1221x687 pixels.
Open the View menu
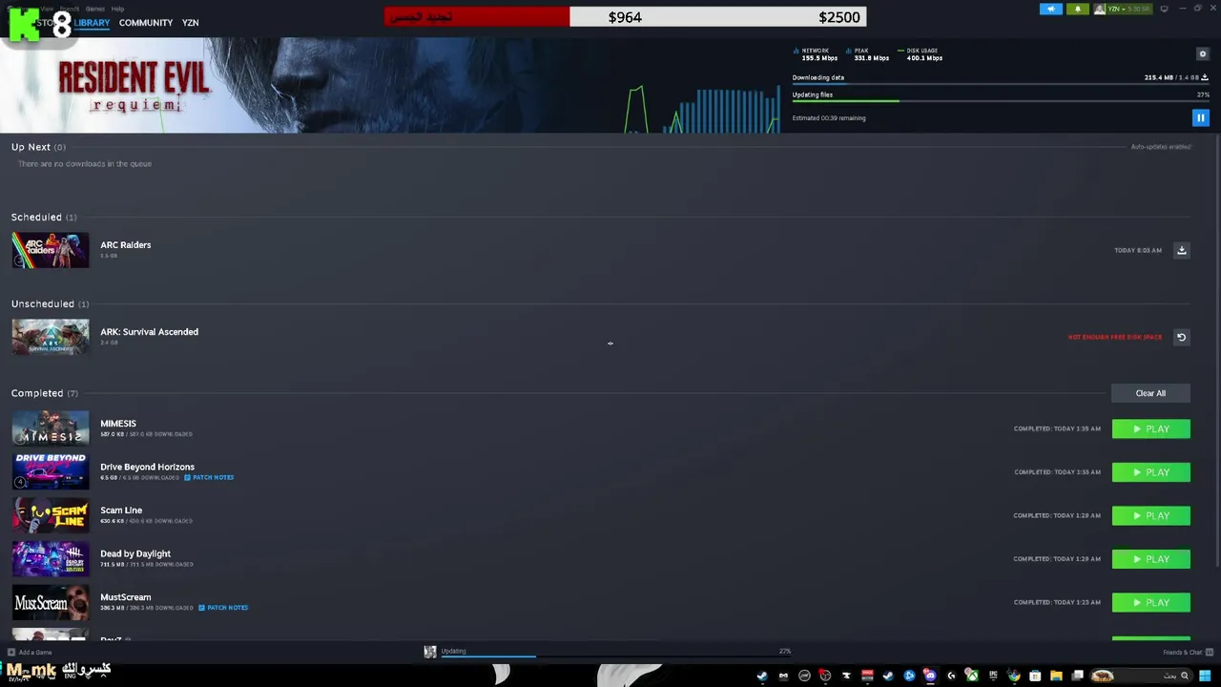point(47,9)
